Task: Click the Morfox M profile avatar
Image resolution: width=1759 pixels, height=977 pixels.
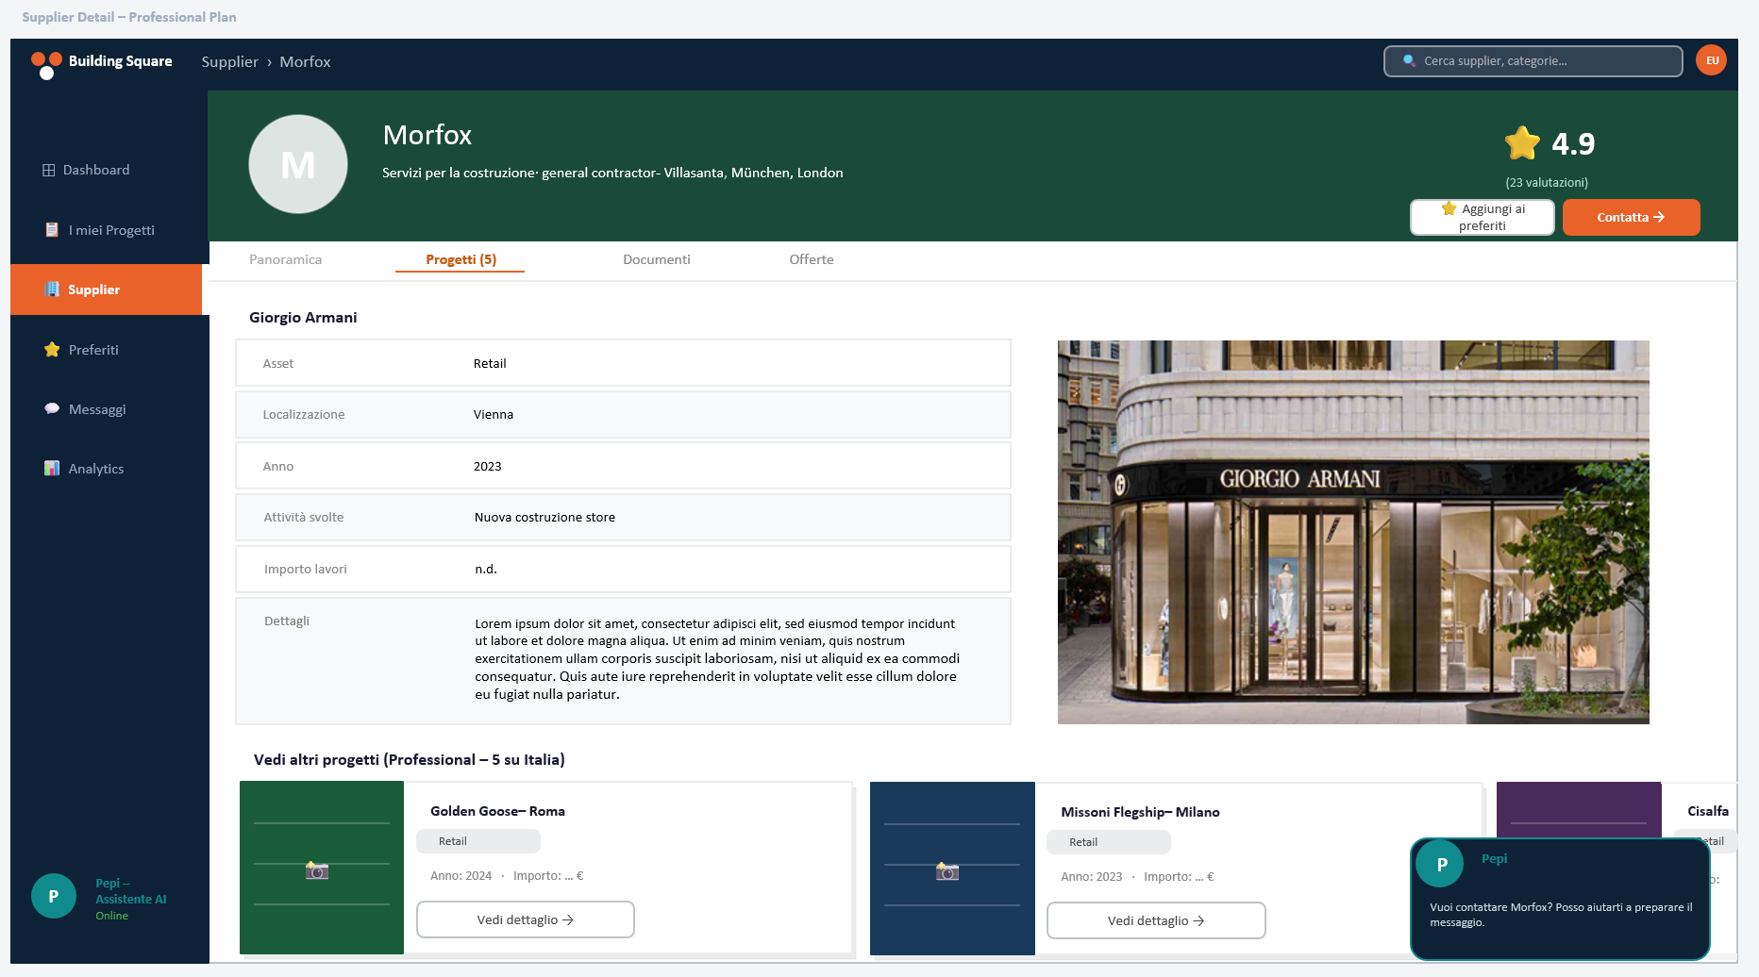Action: pyautogui.click(x=298, y=164)
